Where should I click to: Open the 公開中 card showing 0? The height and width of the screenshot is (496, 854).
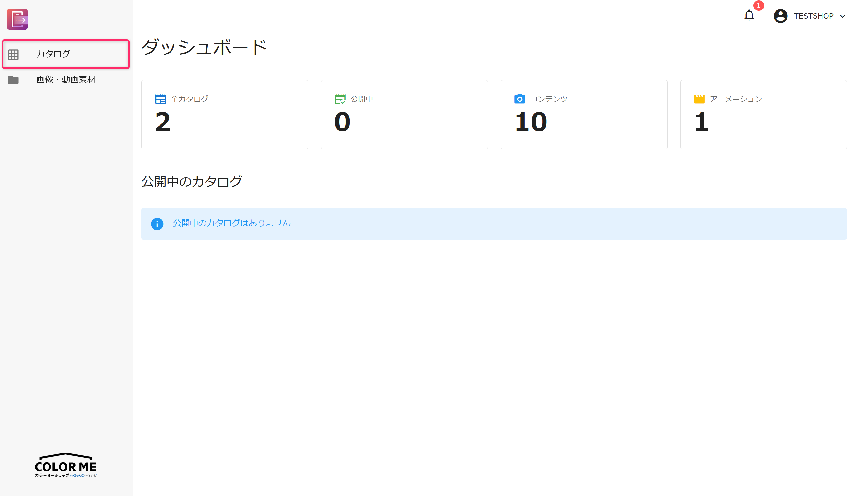tap(404, 115)
